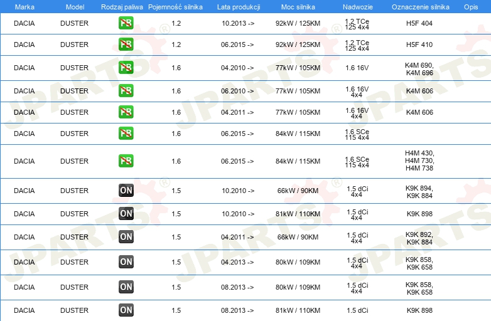The image size is (491, 321).
Task: Click the ON diesel icon for the 04.2013 row
Action: (x=126, y=262)
